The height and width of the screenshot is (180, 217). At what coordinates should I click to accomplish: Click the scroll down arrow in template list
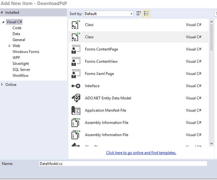click(x=211, y=144)
